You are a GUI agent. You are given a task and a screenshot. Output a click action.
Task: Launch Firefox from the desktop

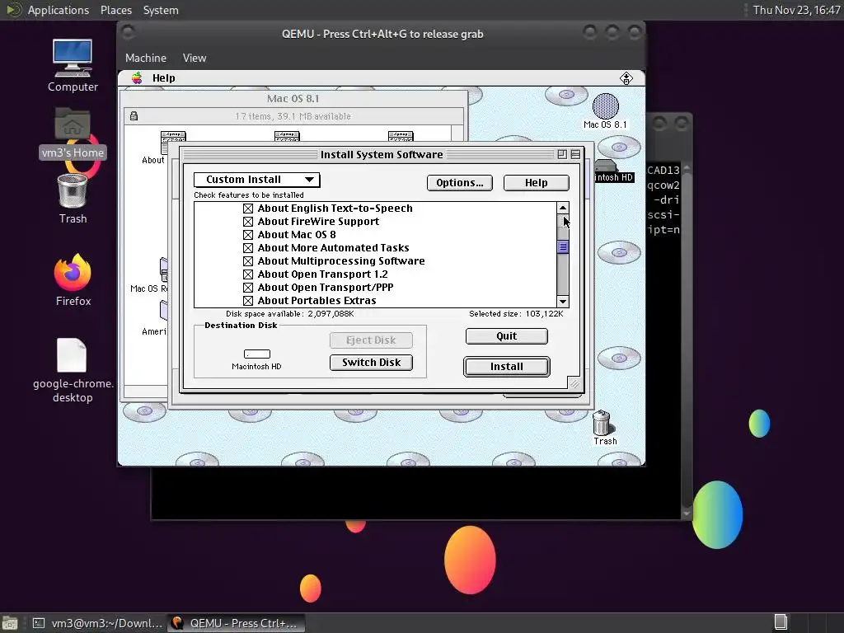pyautogui.click(x=73, y=272)
